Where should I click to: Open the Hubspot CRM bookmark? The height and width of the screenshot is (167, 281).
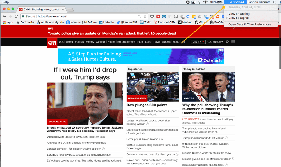[165, 22]
